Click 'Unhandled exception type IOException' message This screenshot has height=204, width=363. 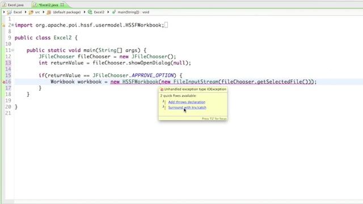[x=195, y=89]
